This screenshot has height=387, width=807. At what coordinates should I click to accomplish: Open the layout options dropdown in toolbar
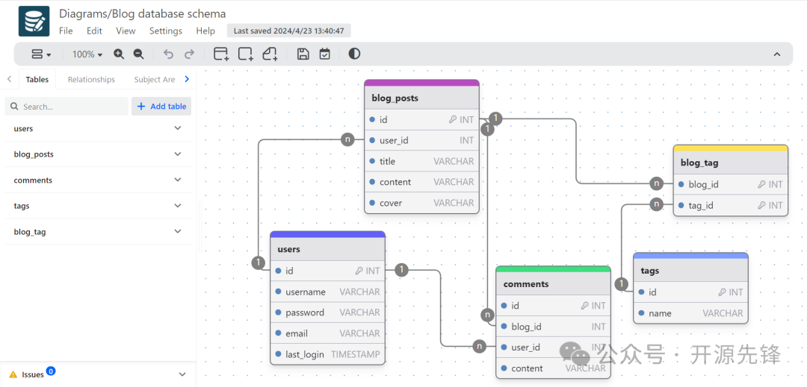[41, 54]
